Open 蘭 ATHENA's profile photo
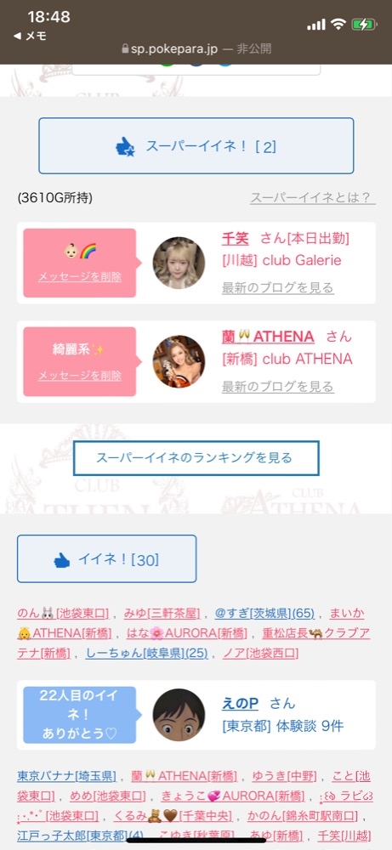 179,361
